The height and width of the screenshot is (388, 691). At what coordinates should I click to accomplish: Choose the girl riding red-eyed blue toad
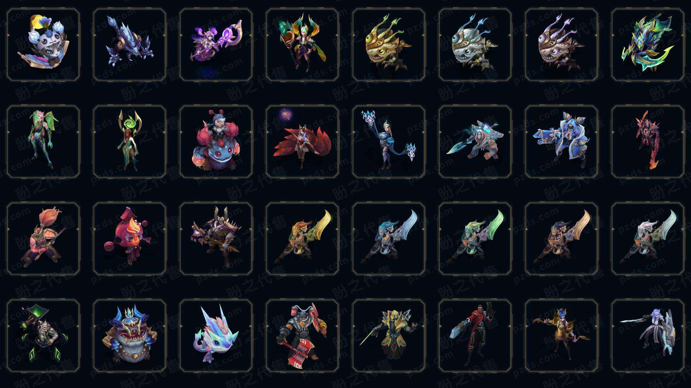coord(216,142)
